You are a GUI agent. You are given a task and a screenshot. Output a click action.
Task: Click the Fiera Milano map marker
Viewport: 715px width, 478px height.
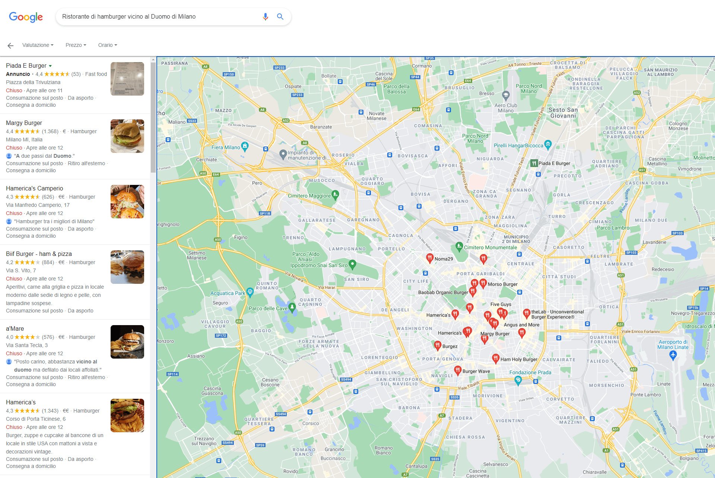(x=245, y=147)
